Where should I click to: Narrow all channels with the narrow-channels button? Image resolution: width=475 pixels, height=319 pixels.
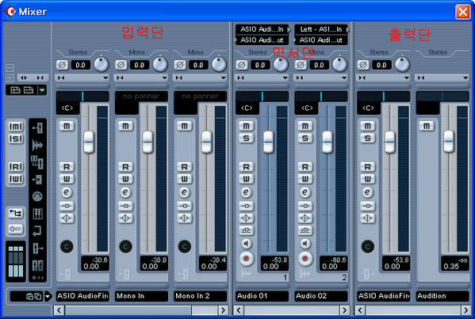click(x=40, y=78)
